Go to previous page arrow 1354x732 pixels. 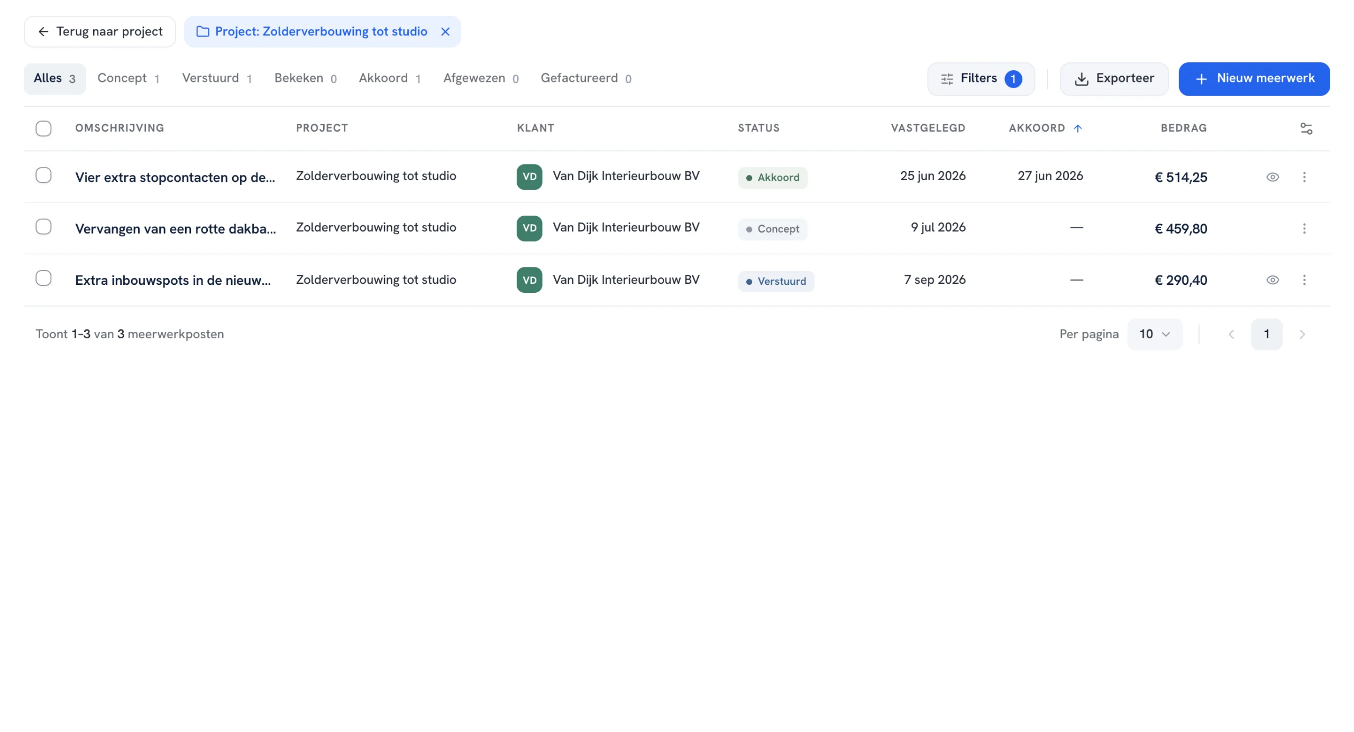pyautogui.click(x=1231, y=334)
